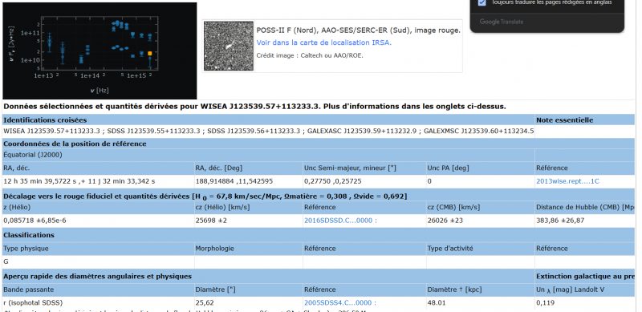Click the 'Données sélectionnées et quantités dérivées' heading
Image resolution: width=642 pixels, height=312 pixels.
click(254, 107)
